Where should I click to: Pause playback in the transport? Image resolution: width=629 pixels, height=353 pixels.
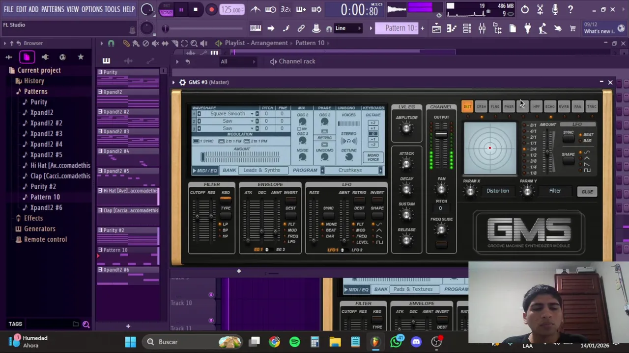181,9
